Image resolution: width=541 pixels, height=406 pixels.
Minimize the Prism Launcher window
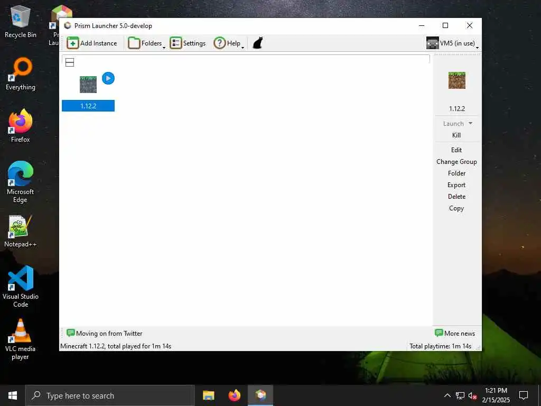(x=422, y=25)
